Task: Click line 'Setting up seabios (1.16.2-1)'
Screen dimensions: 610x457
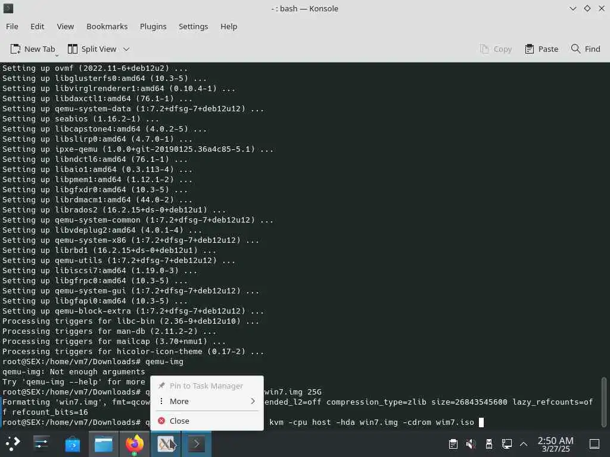Action: (x=80, y=118)
